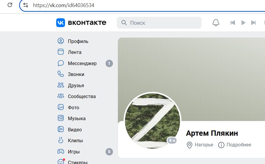Screen dimensions: 265x164
Task: Click the VK logo icon
Action: [x=61, y=23]
